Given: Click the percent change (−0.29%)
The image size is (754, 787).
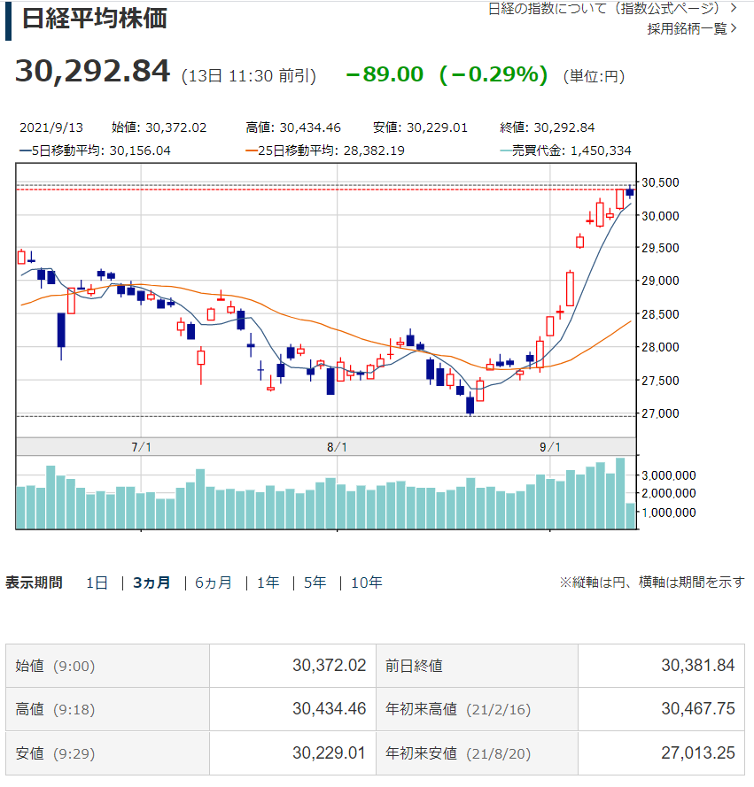Looking at the screenshot, I should pyautogui.click(x=494, y=74).
